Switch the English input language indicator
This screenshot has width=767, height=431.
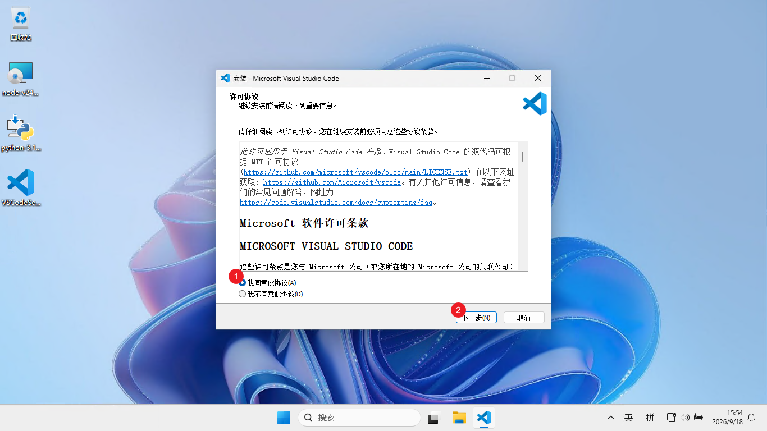tap(629, 418)
